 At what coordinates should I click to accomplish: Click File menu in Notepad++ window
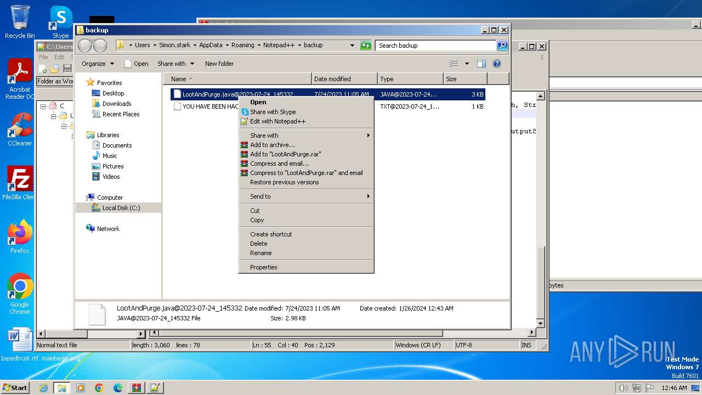[x=43, y=57]
